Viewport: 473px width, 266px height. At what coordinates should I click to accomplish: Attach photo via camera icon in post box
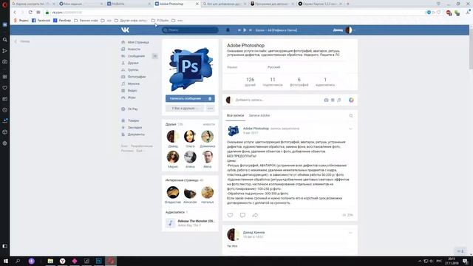[x=326, y=100]
